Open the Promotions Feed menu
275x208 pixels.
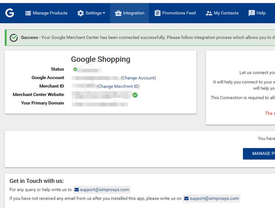coord(175,13)
